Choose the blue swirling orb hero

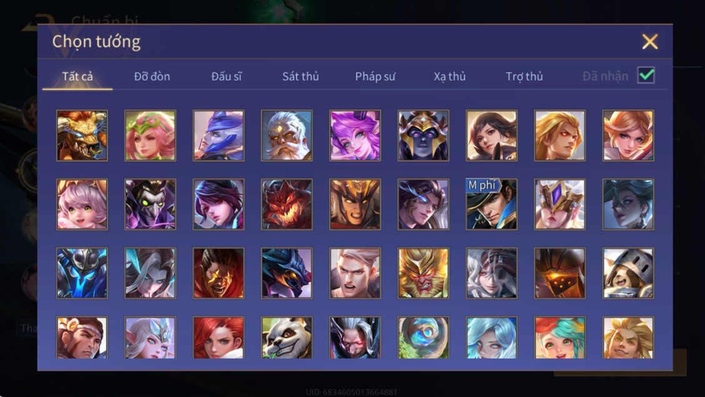click(423, 337)
